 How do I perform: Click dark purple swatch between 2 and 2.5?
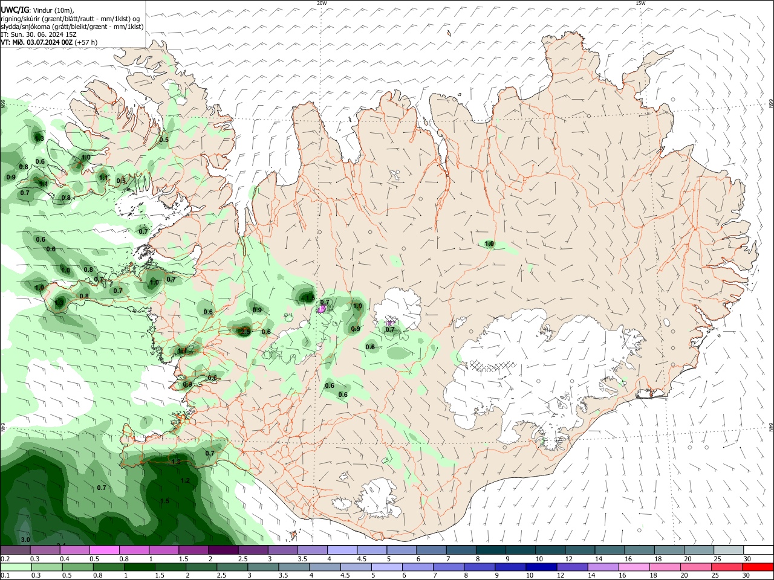pos(223,550)
